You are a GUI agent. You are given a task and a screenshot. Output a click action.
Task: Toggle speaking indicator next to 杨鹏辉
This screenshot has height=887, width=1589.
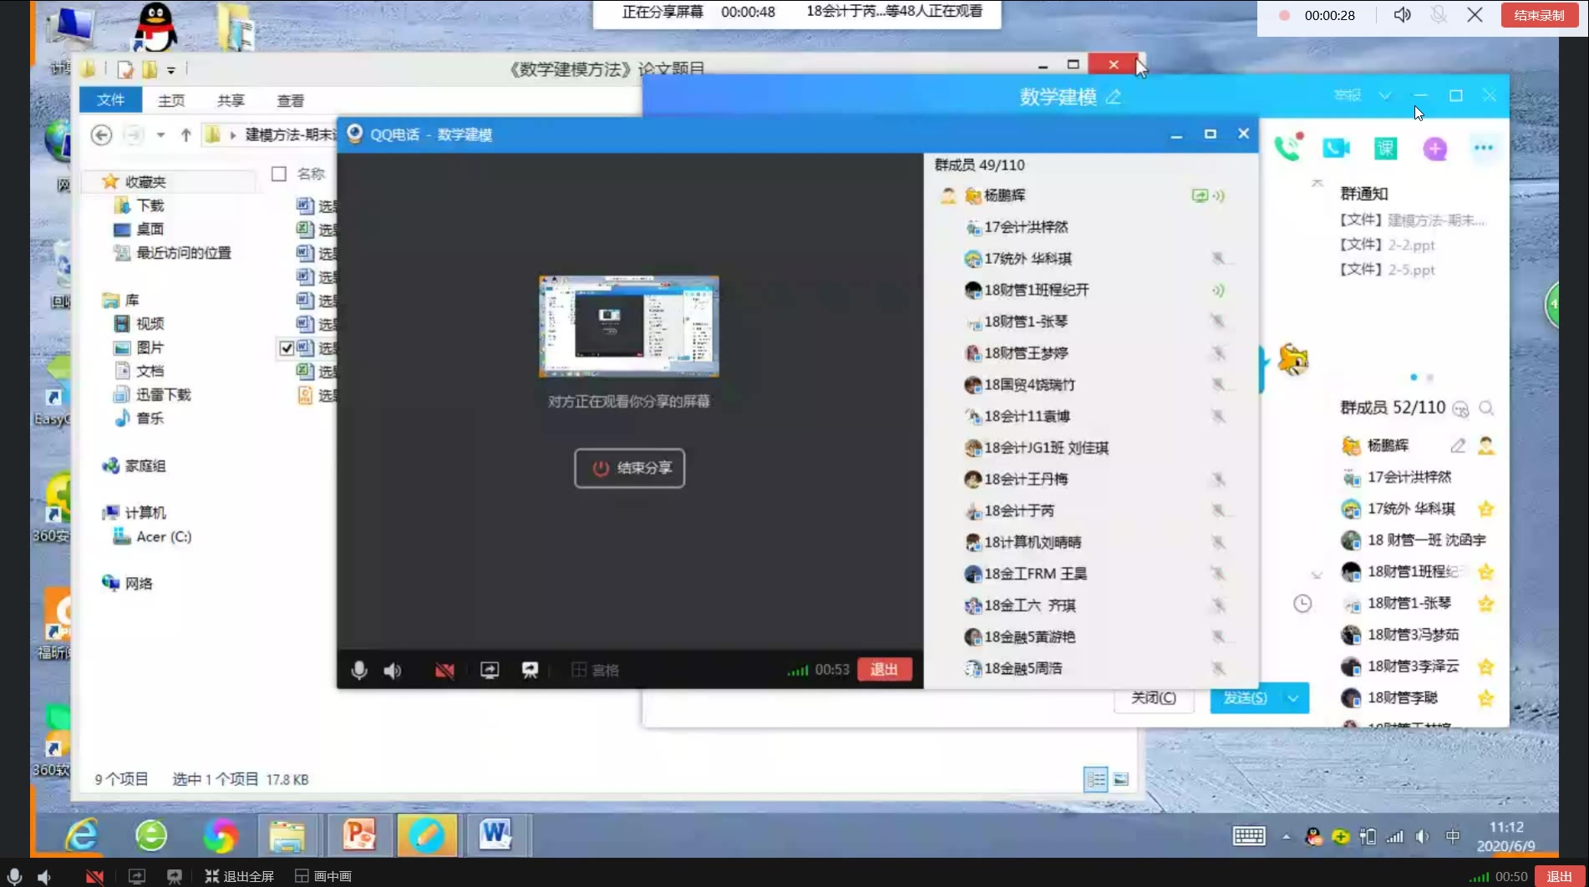[1219, 195]
